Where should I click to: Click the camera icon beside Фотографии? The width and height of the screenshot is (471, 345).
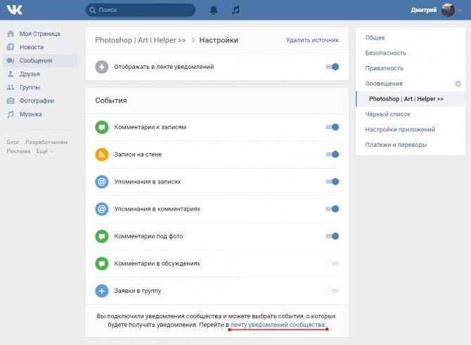11,100
